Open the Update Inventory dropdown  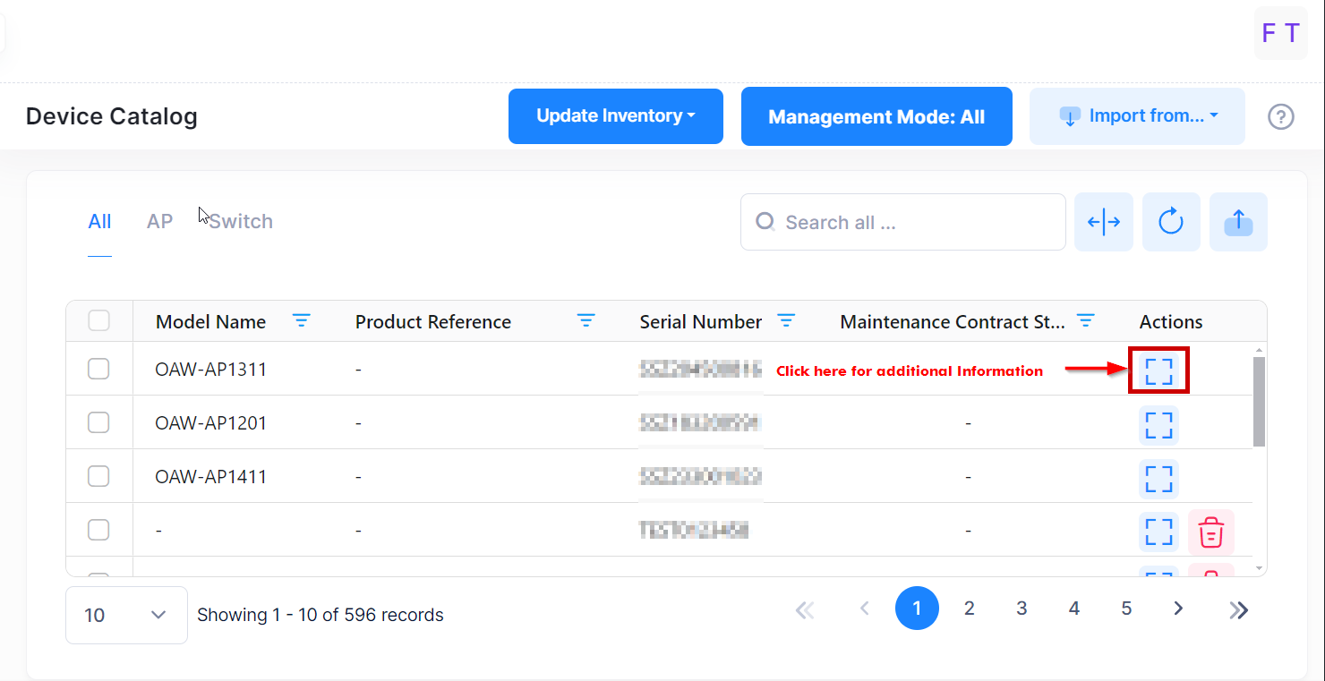tap(615, 116)
